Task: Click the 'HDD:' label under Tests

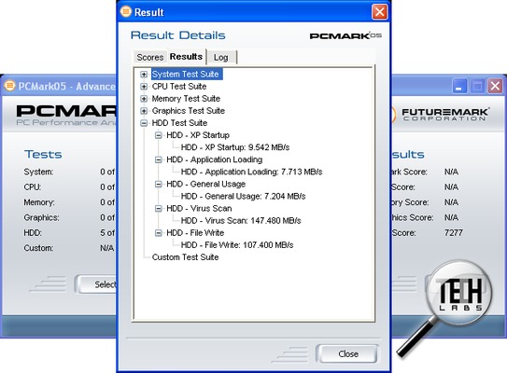Action: tap(33, 233)
